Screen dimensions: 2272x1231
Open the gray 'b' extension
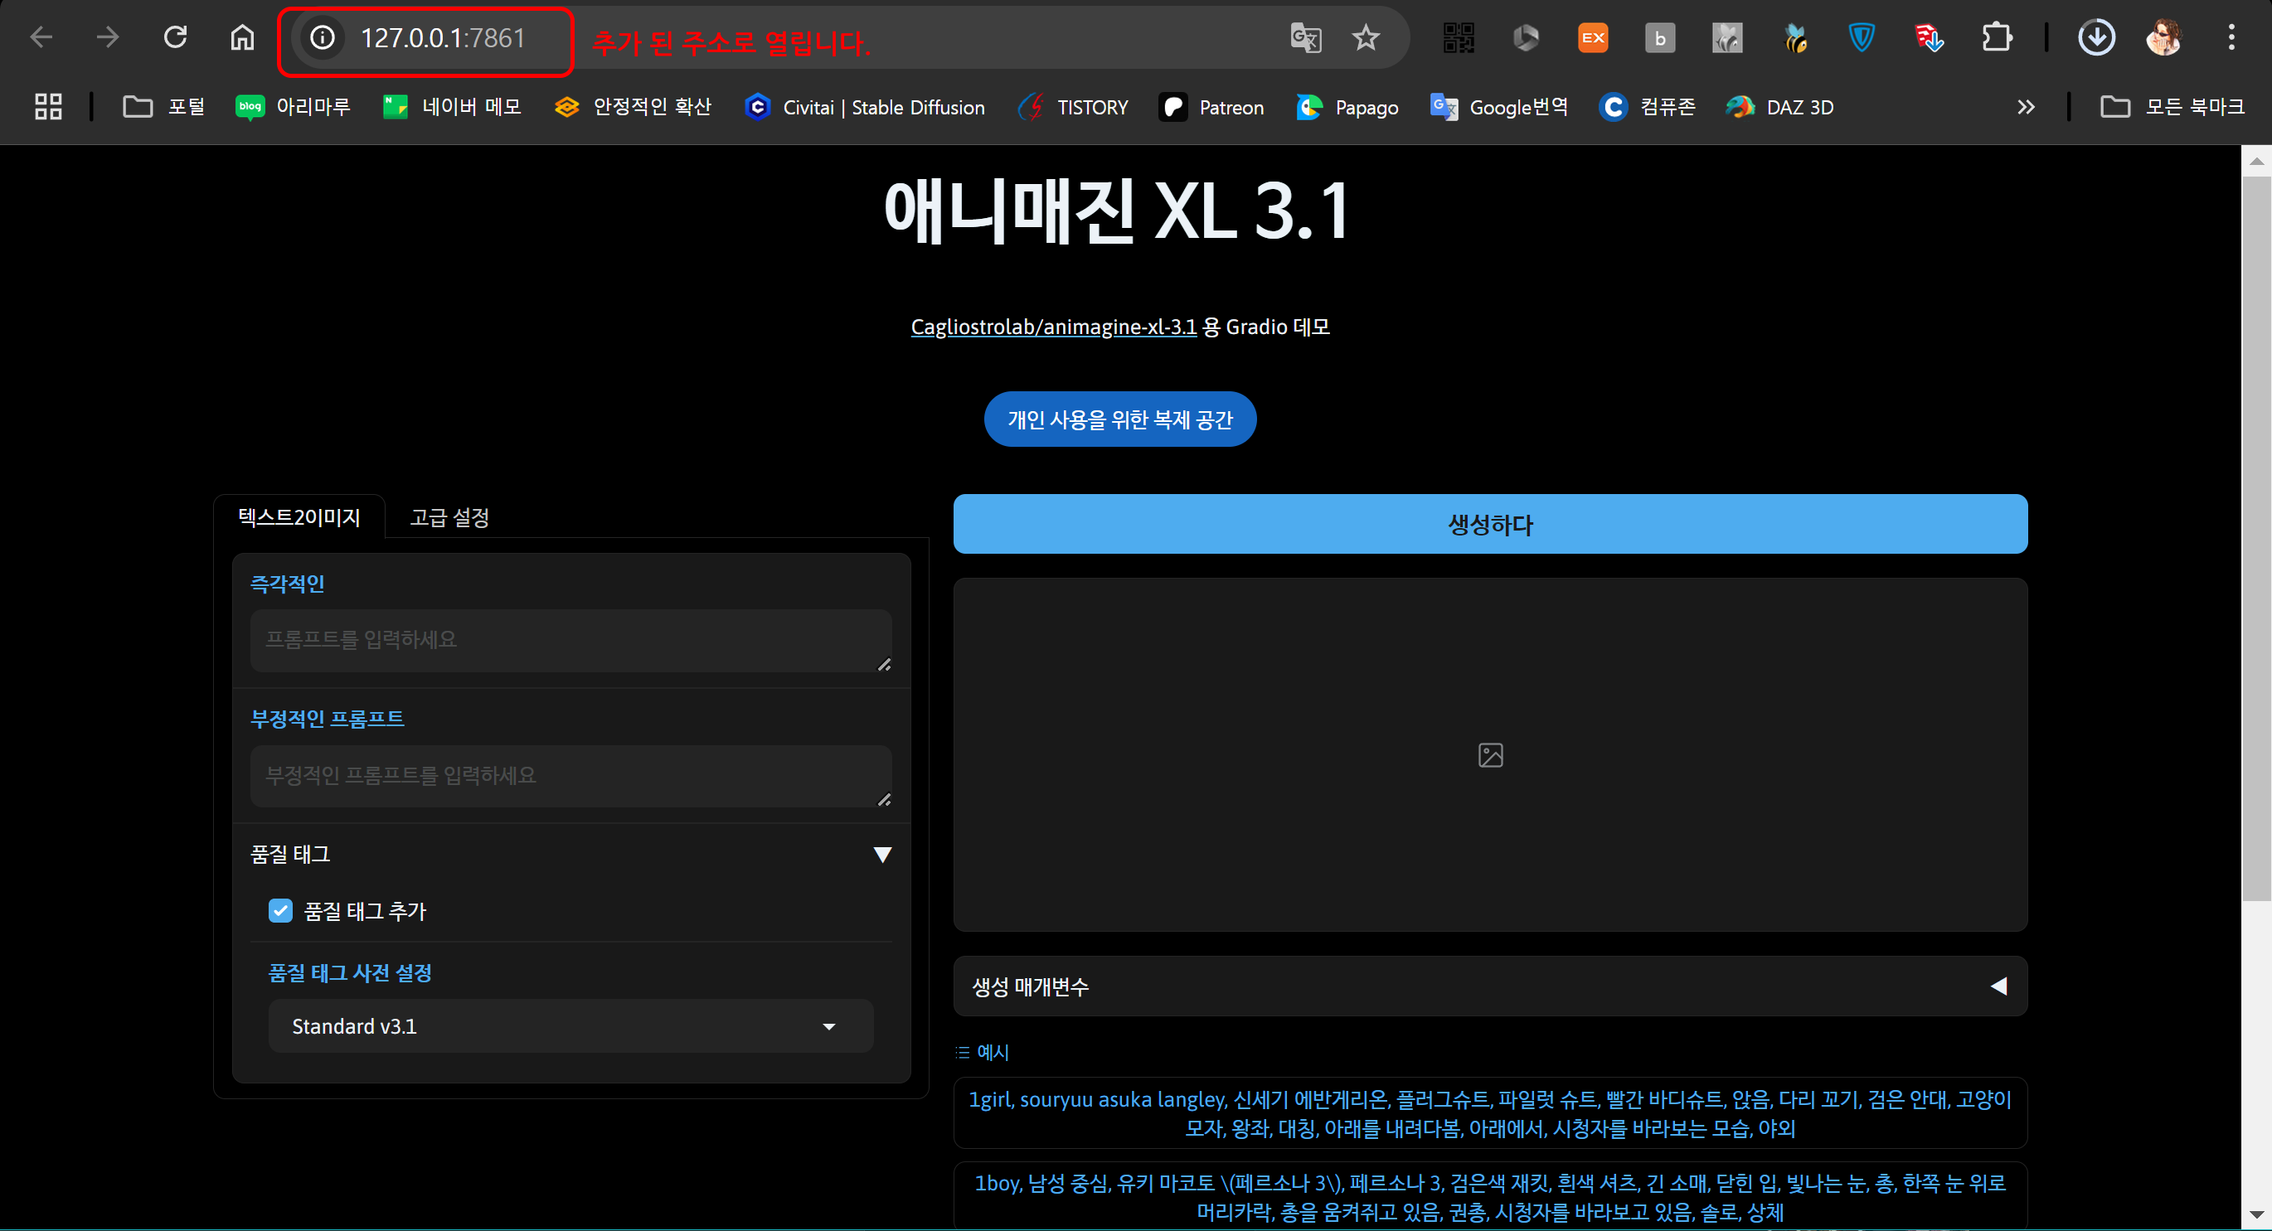click(1660, 38)
